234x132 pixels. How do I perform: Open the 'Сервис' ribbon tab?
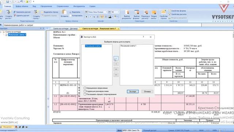click(x=93, y=6)
